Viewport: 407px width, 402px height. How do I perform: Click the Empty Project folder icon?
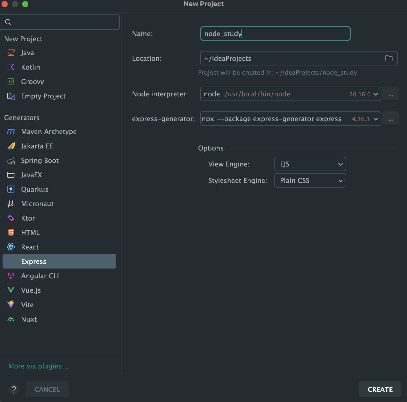click(11, 96)
